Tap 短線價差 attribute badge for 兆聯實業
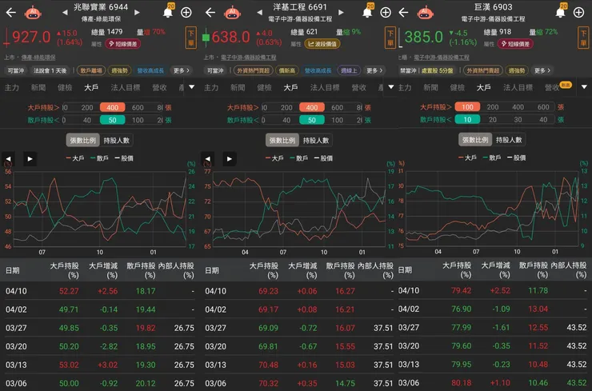 (x=122, y=44)
